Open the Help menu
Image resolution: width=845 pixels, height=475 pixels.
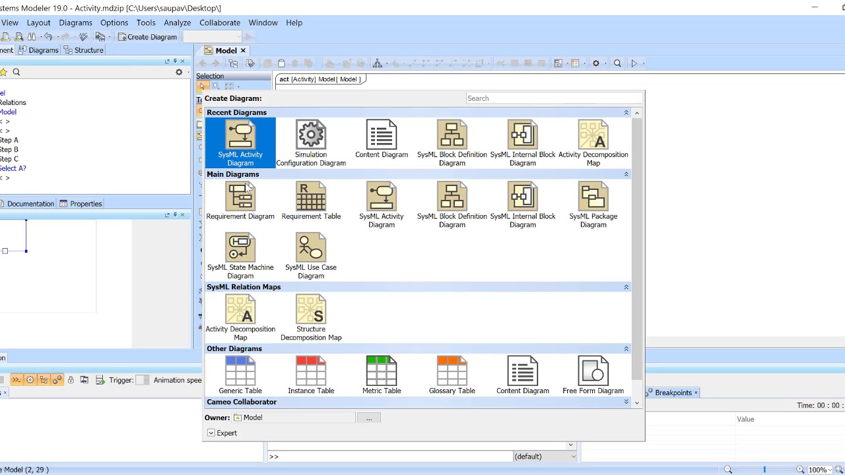pyautogui.click(x=294, y=22)
